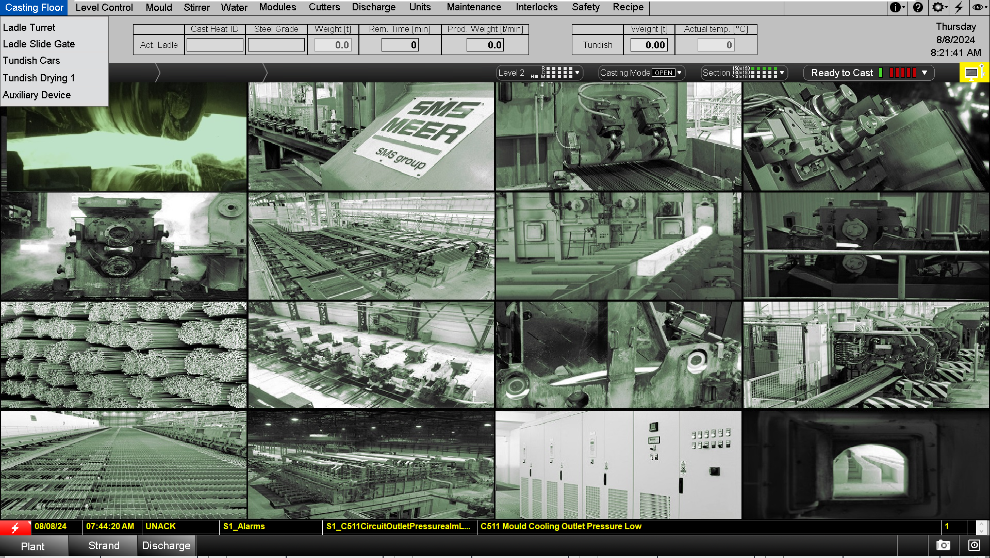
Task: Select Ladle Turret from the menu
Action: tap(54, 27)
